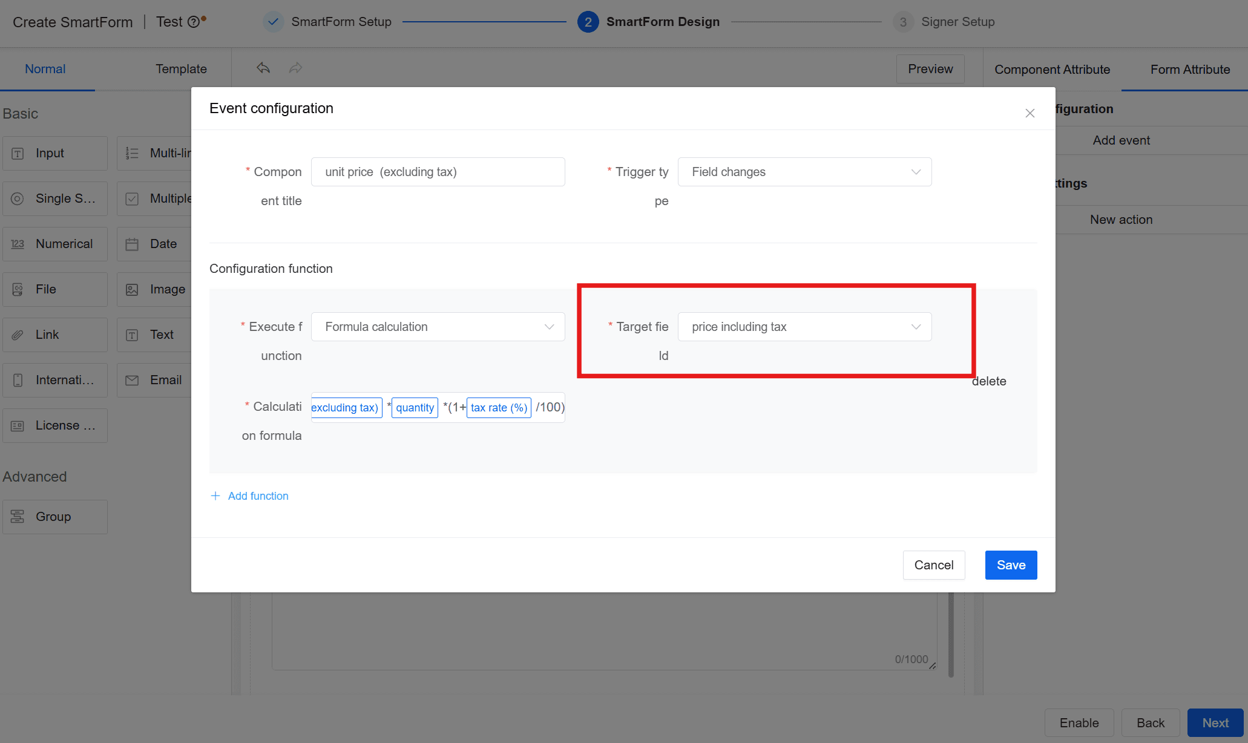Click the Numerical component icon
The height and width of the screenshot is (743, 1248).
18,244
